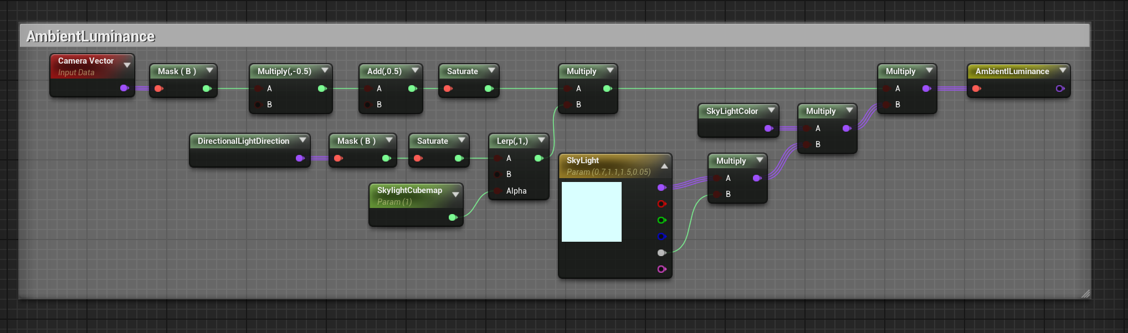Click the SkyLight red channel output pin

point(661,204)
